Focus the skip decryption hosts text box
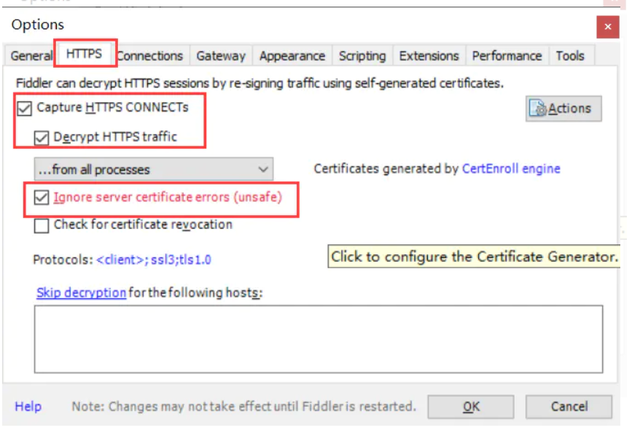632x433 pixels. pos(319,339)
